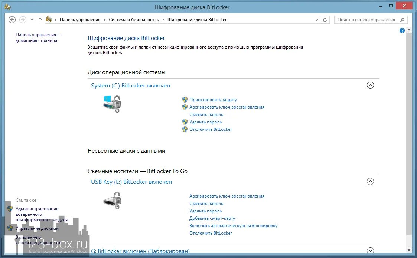Select Шифрование диска BitLocker breadcrumb
This screenshot has width=417, height=258.
197,20
